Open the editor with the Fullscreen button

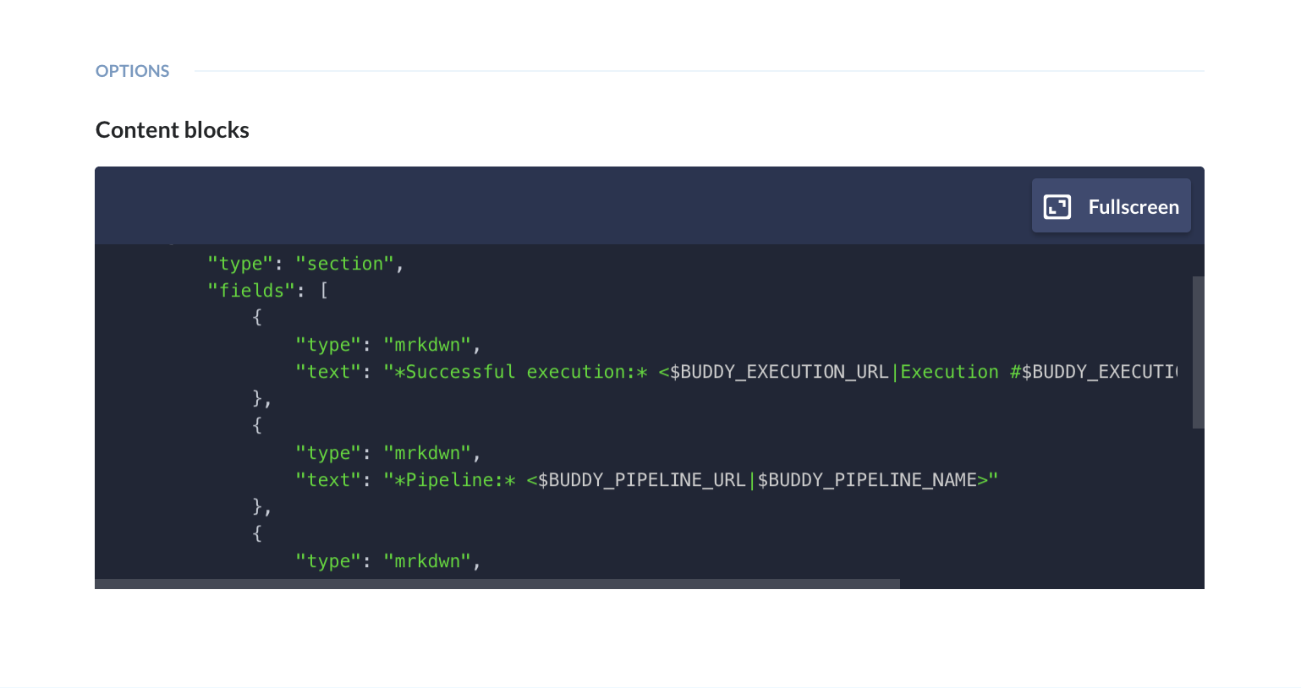[1111, 205]
